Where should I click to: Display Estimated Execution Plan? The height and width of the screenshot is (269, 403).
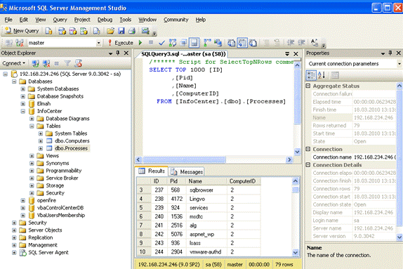click(x=173, y=43)
